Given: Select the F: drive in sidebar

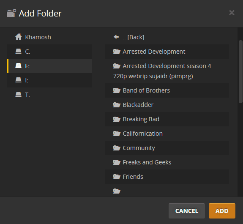Looking at the screenshot, I should click(49, 66).
